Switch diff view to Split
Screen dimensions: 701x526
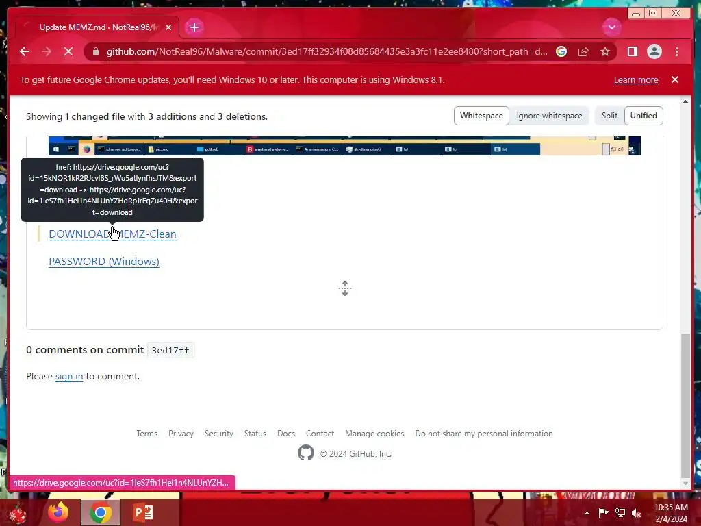coord(609,116)
